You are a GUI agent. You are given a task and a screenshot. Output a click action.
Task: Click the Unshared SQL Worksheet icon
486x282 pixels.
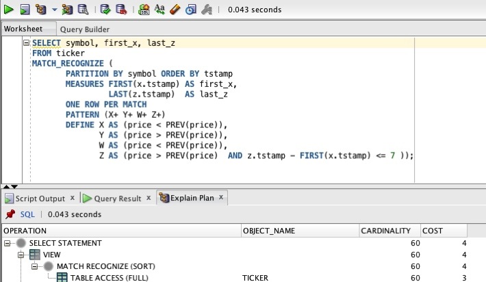tap(144, 10)
